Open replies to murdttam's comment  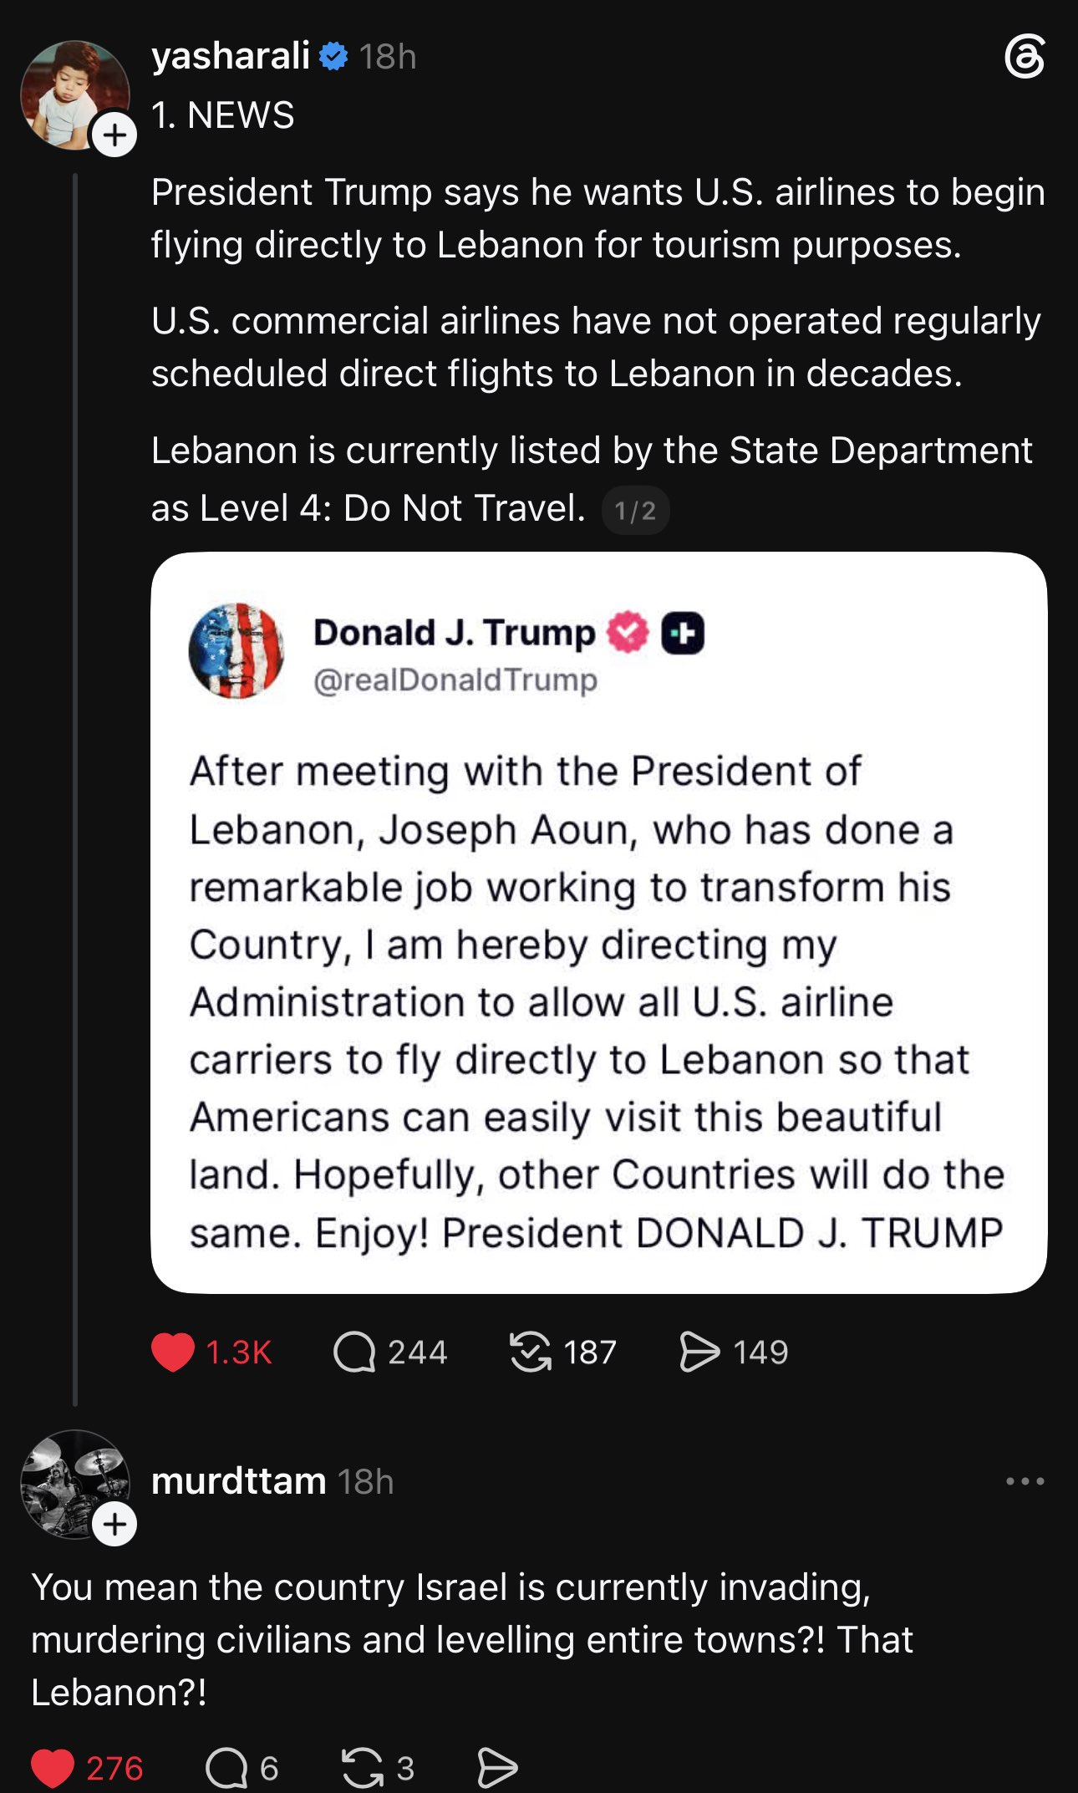point(226,1768)
